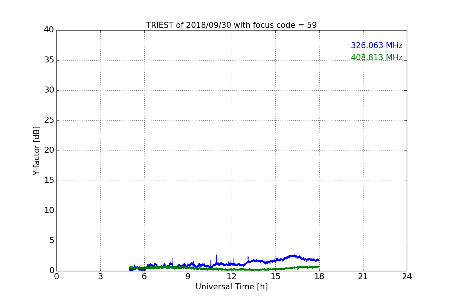Screen dimensions: 452x301
Task: Click the x-axis tick label 21
Action: pyautogui.click(x=363, y=277)
